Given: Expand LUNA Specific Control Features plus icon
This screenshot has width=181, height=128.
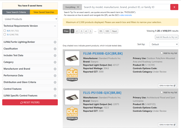Looking at the screenshot, I should (x=55, y=96).
